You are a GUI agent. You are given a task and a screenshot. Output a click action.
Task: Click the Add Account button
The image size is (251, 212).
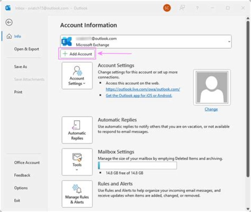tap(77, 54)
